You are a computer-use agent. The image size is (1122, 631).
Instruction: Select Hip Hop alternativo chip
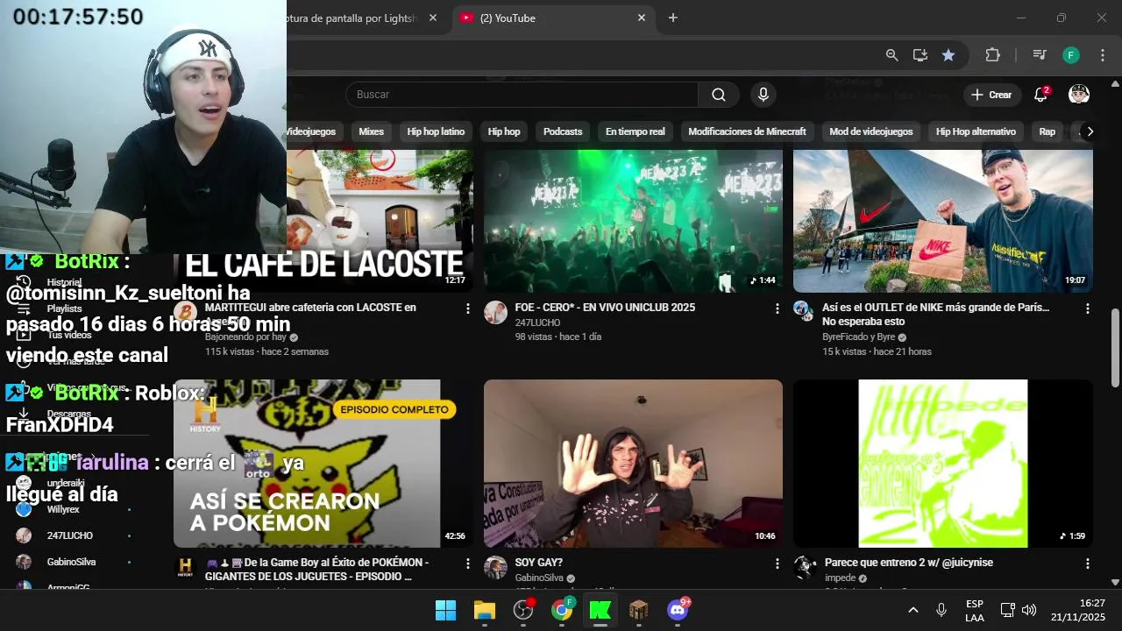[976, 131]
